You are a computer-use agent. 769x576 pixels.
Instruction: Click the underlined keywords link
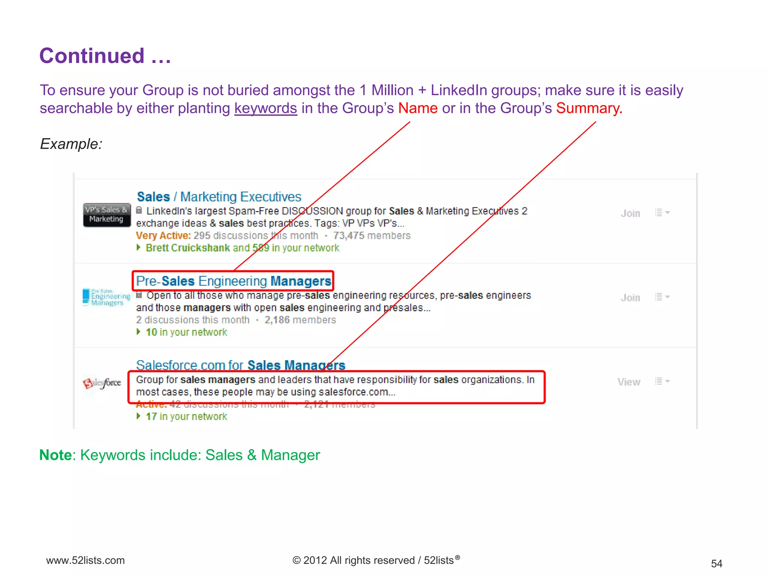tap(265, 108)
